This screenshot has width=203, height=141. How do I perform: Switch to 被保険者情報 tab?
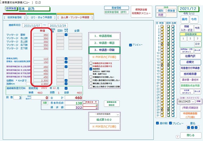[x=14, y=17]
